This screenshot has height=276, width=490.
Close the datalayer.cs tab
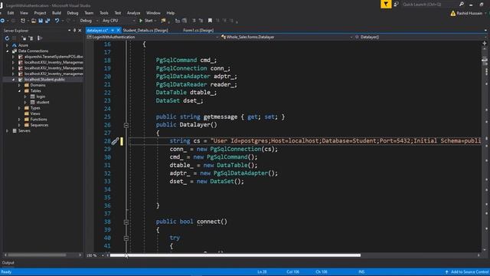(x=118, y=31)
